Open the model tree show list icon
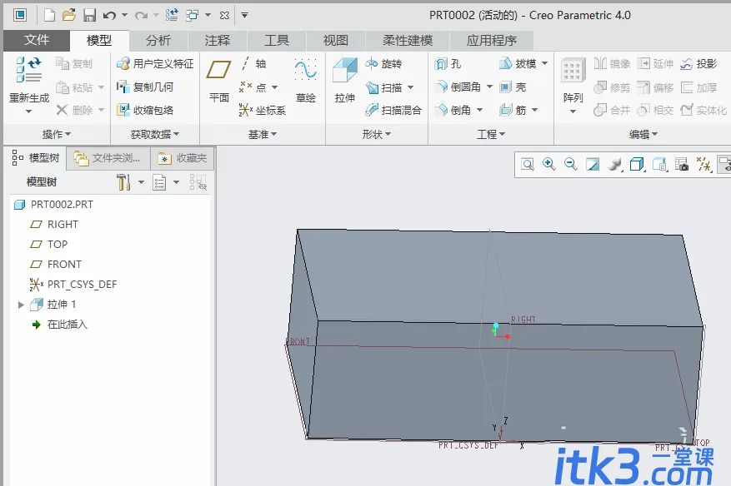The height and width of the screenshot is (486, 731). click(x=159, y=182)
